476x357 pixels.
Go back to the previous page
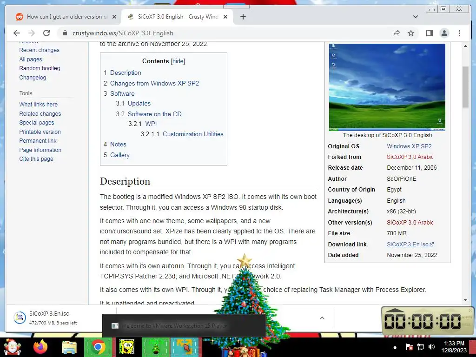(17, 33)
